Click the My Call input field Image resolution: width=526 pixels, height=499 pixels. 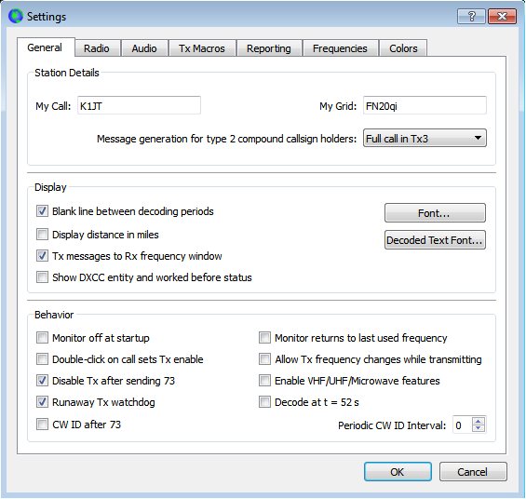(x=140, y=105)
